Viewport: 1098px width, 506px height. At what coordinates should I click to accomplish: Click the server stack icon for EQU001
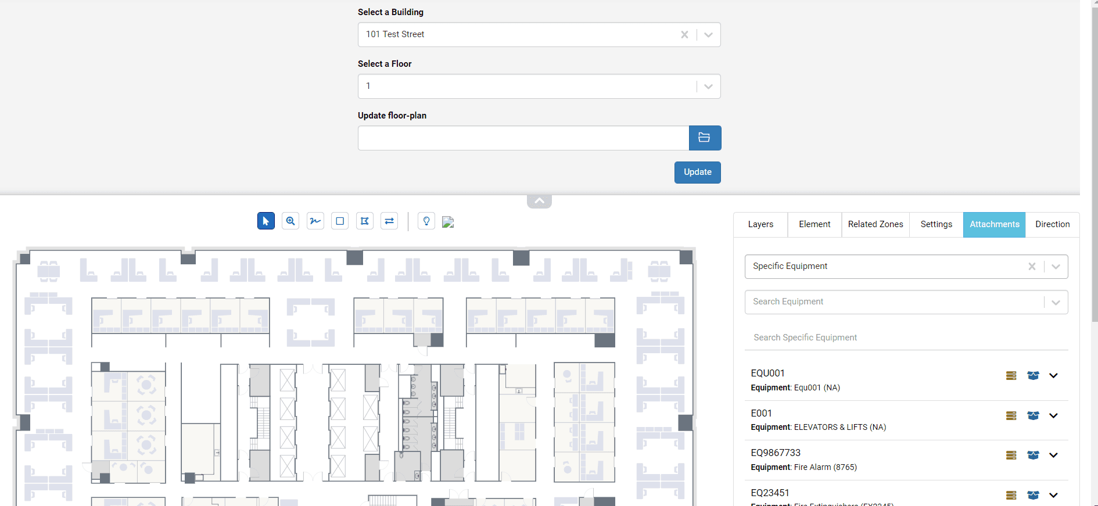(1011, 376)
